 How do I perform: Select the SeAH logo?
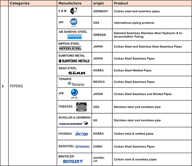(x=77, y=73)
